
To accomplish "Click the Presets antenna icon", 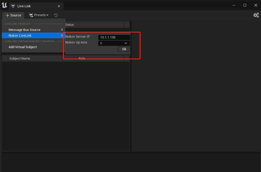I will click(31, 15).
